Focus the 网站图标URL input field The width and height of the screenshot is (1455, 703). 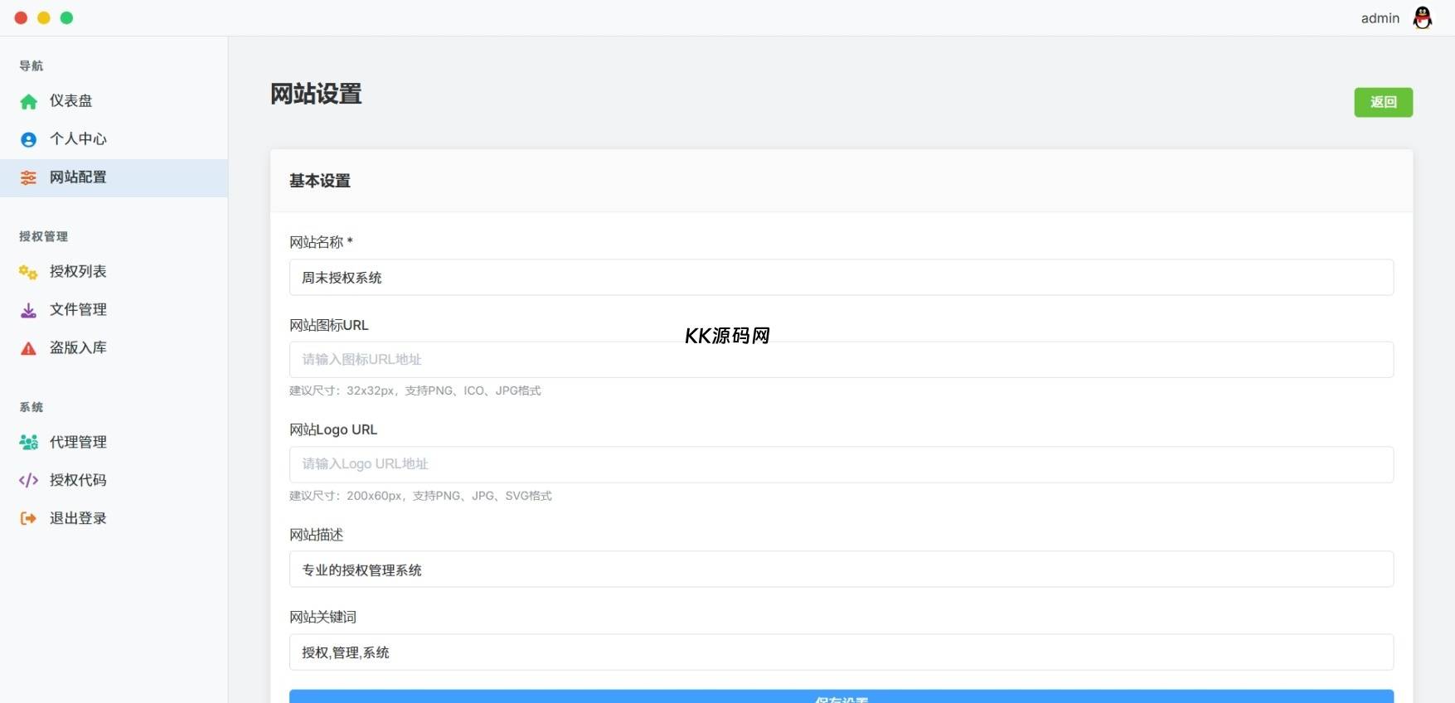coord(841,360)
